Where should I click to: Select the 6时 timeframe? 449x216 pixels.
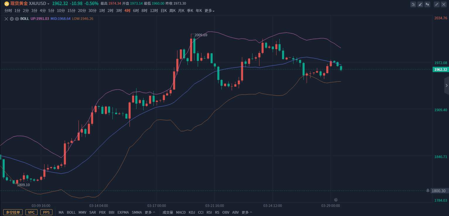[x=136, y=11]
